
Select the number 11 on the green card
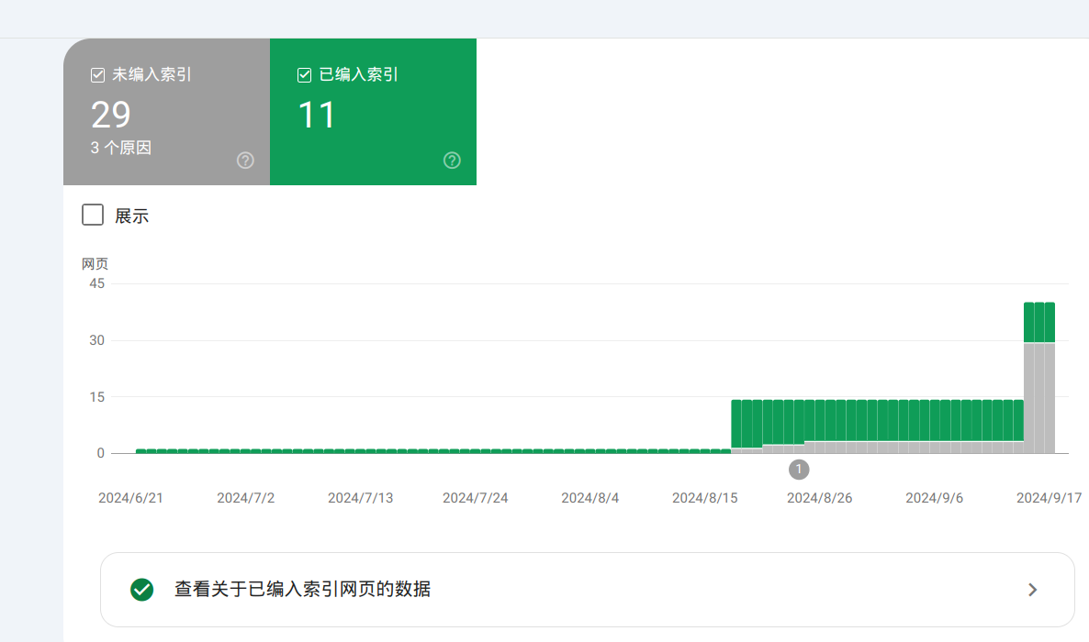pos(317,115)
